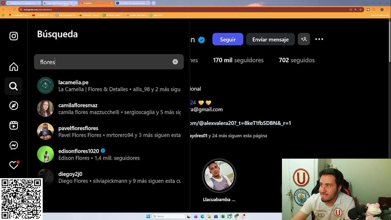Select the Search magnifier icon in sidebar

tap(13, 86)
